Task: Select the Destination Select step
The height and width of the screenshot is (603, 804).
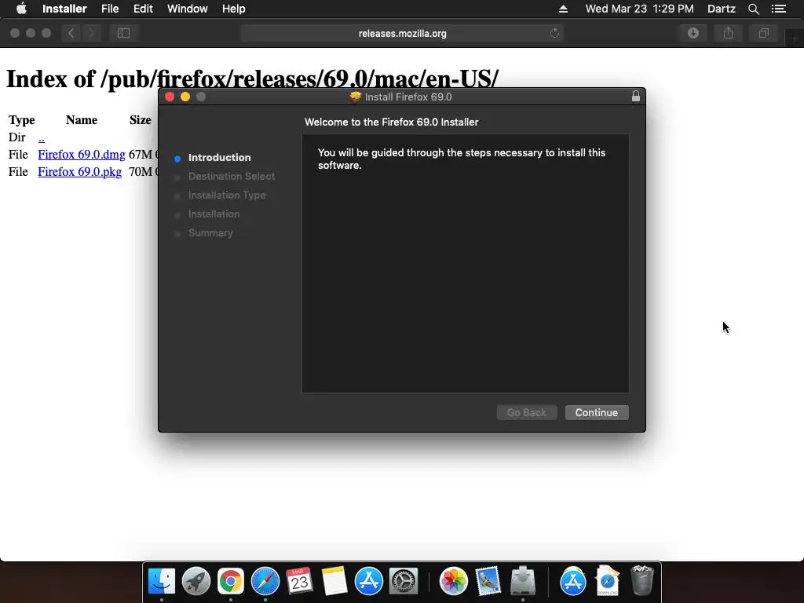Action: (232, 177)
